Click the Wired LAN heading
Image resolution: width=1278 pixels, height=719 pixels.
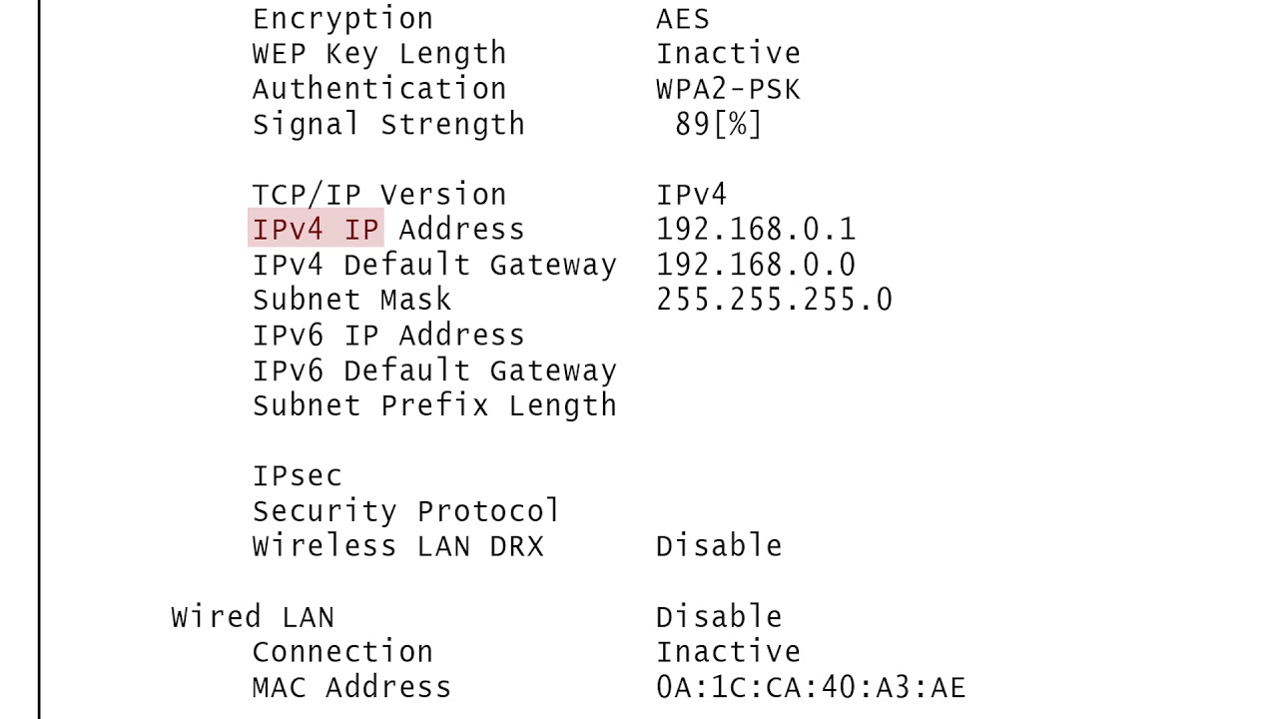coord(253,617)
